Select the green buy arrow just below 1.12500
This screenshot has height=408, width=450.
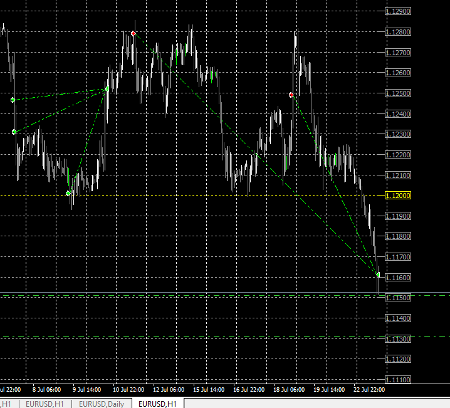pos(13,100)
